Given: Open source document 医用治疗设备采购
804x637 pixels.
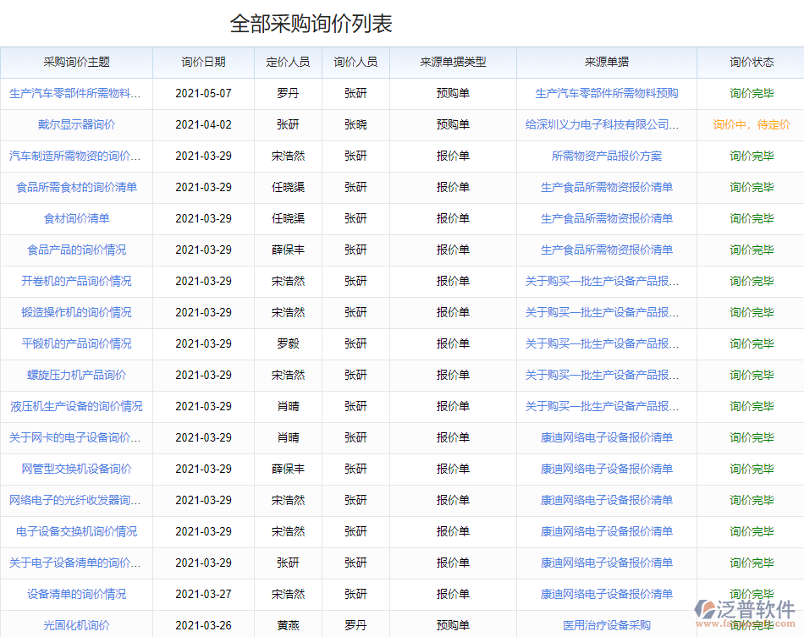Looking at the screenshot, I should [x=606, y=625].
